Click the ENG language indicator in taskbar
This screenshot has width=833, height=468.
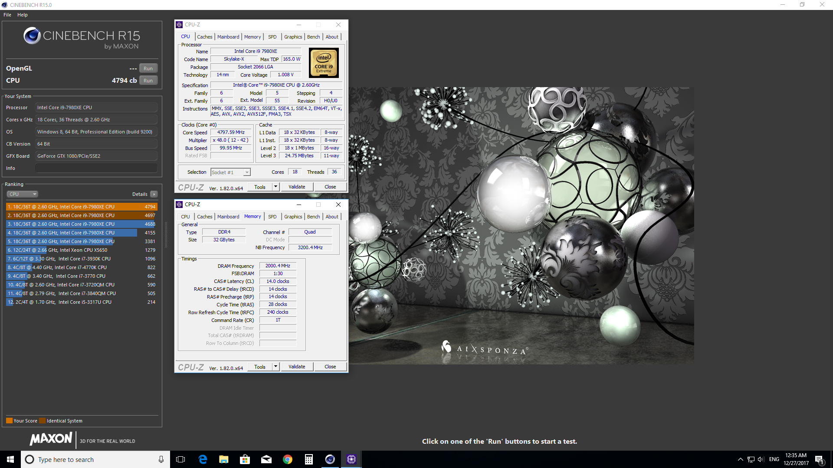click(x=774, y=459)
